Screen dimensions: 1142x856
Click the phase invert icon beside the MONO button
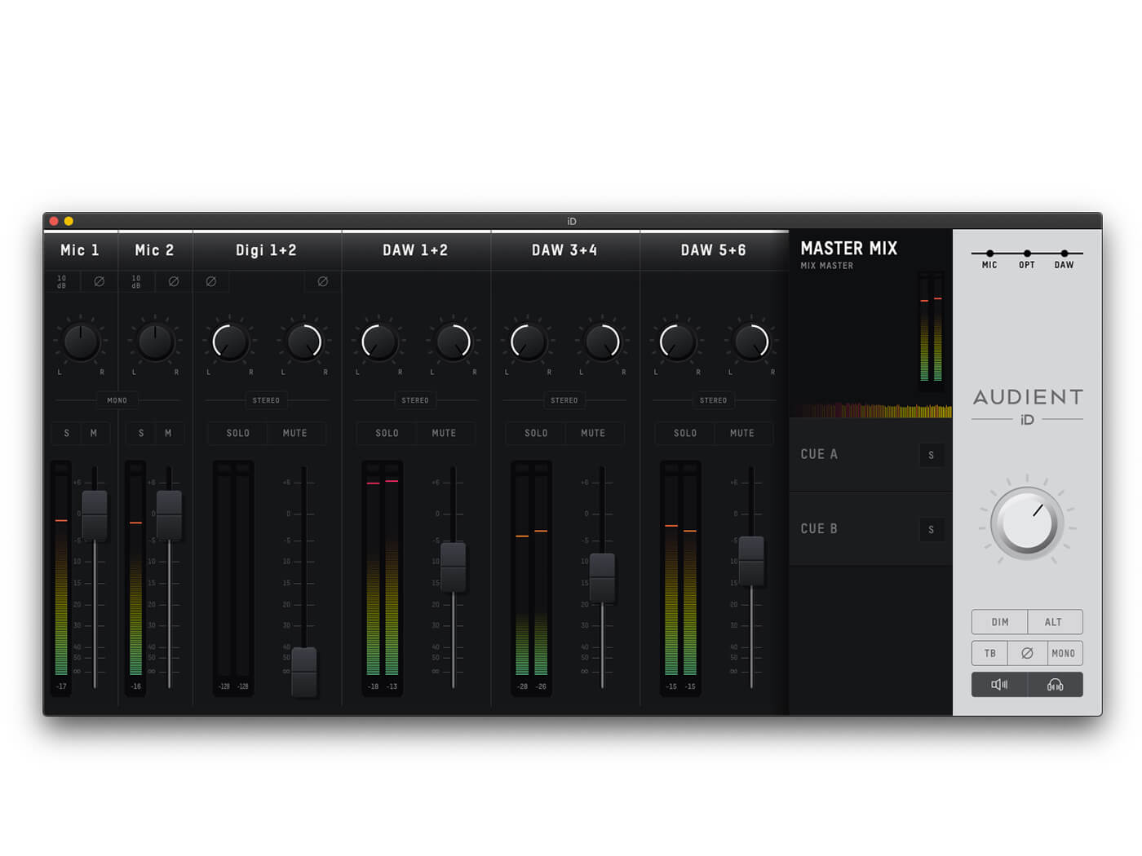[x=1027, y=653]
